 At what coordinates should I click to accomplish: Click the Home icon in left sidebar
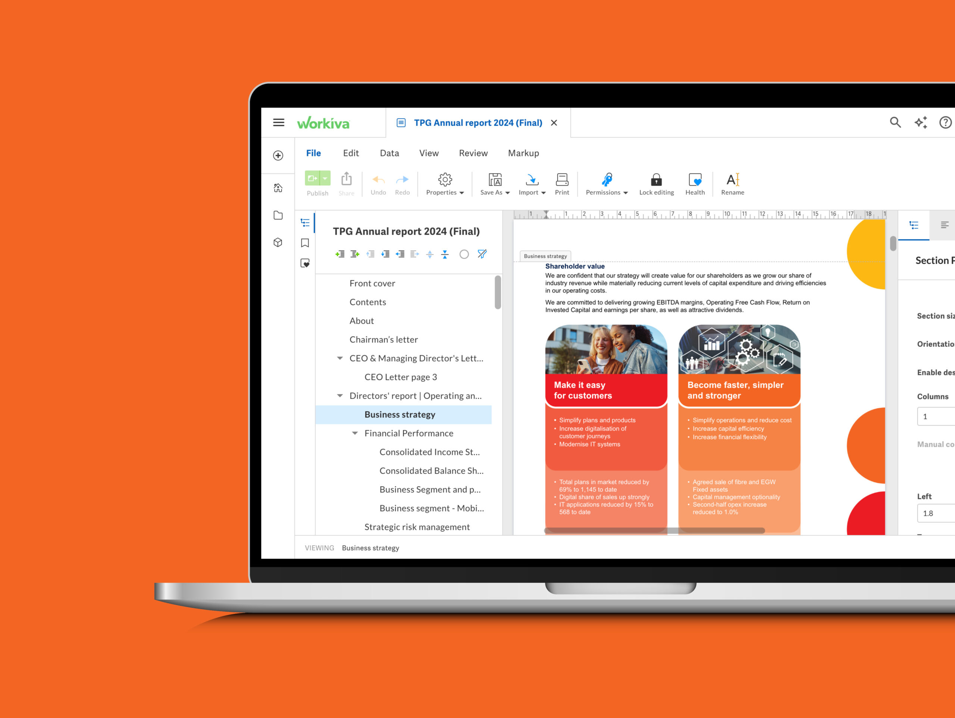click(x=278, y=188)
